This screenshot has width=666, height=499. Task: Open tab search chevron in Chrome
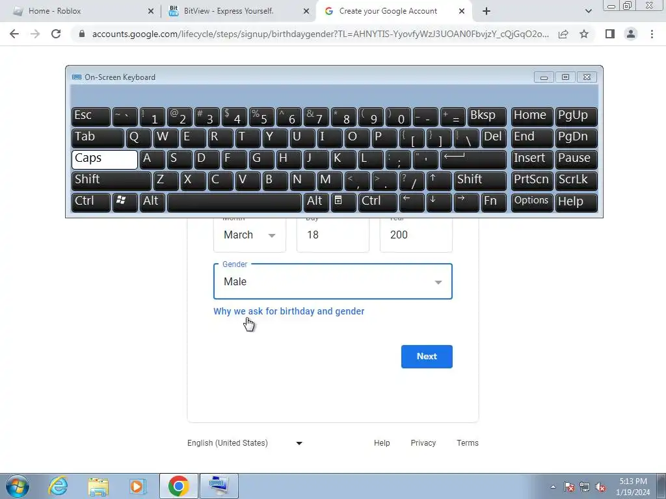click(x=588, y=11)
